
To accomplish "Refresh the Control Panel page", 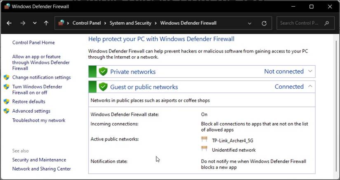I will click(264, 23).
